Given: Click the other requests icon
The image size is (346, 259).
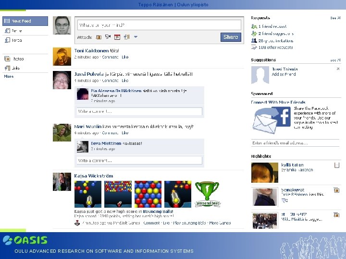Looking at the screenshot, I should tap(254, 47).
